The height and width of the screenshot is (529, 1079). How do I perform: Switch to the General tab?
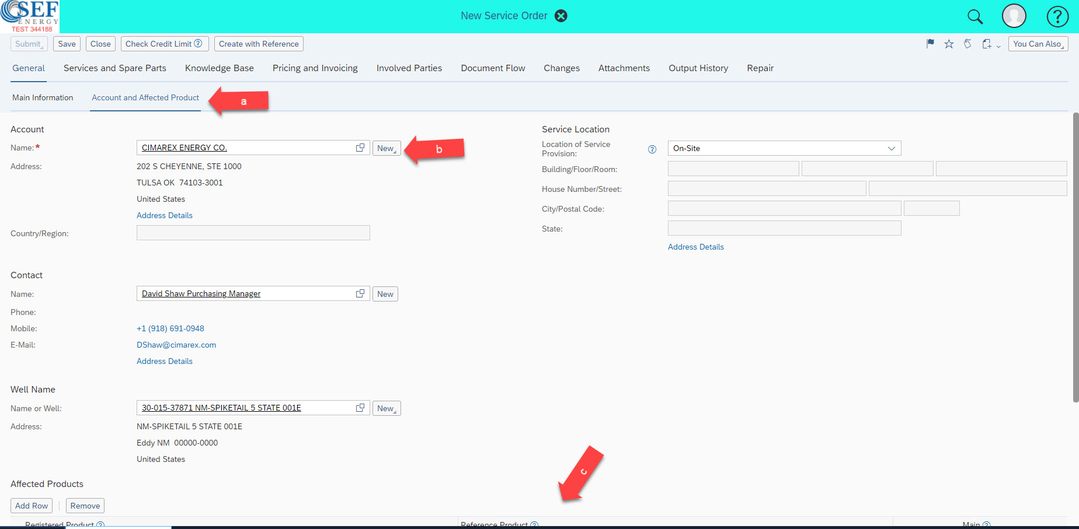(x=29, y=68)
